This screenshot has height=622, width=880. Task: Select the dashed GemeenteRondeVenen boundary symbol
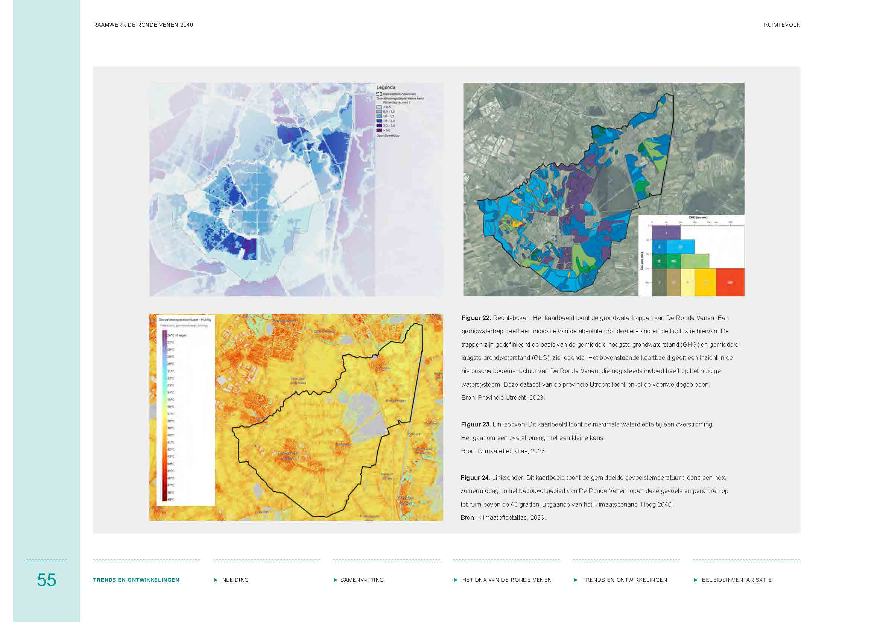(380, 94)
